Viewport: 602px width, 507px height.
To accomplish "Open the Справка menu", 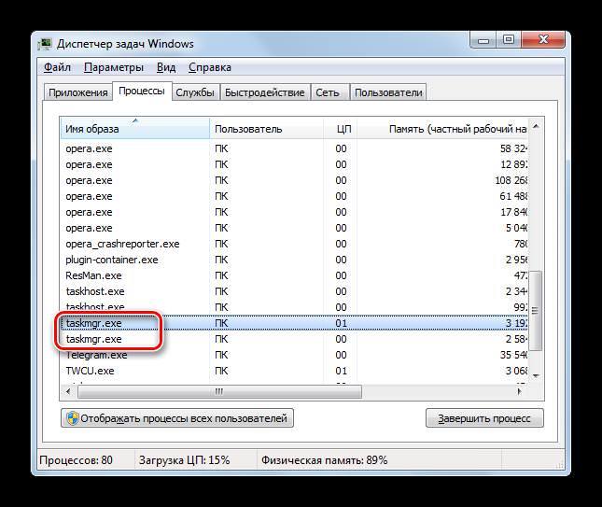I will tap(210, 67).
